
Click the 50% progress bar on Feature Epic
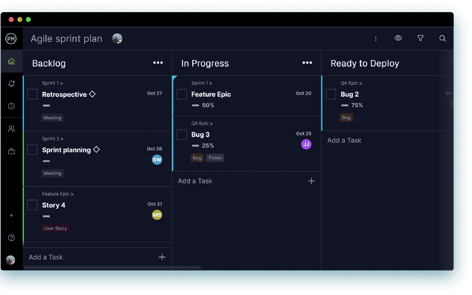pyautogui.click(x=195, y=105)
